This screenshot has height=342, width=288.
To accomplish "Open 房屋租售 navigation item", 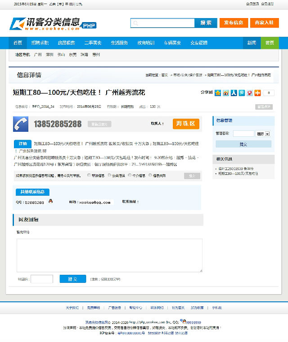I will pos(66,43).
